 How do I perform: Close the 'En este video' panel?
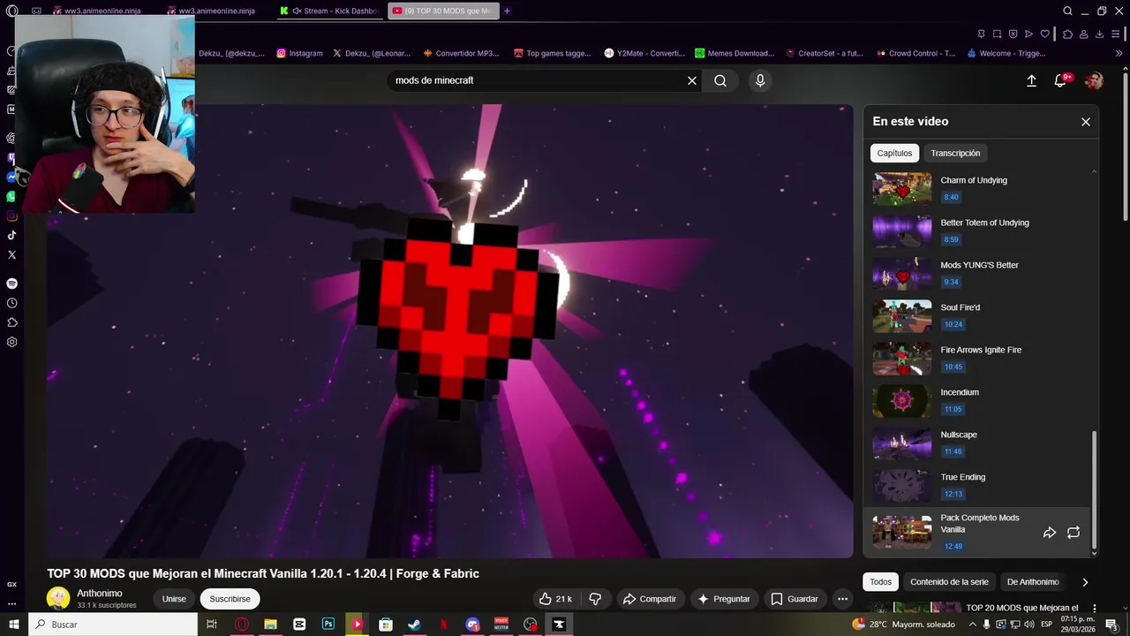(1086, 122)
